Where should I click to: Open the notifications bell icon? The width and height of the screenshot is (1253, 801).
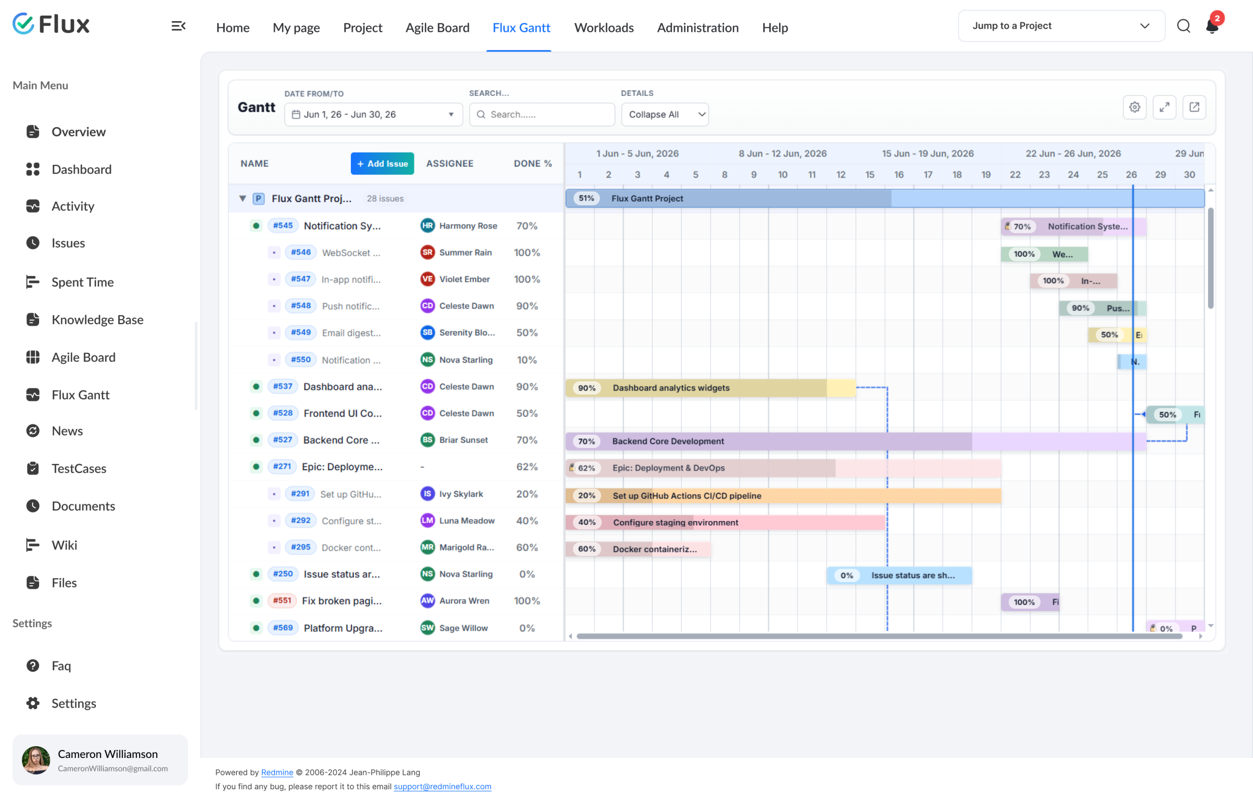1212,26
